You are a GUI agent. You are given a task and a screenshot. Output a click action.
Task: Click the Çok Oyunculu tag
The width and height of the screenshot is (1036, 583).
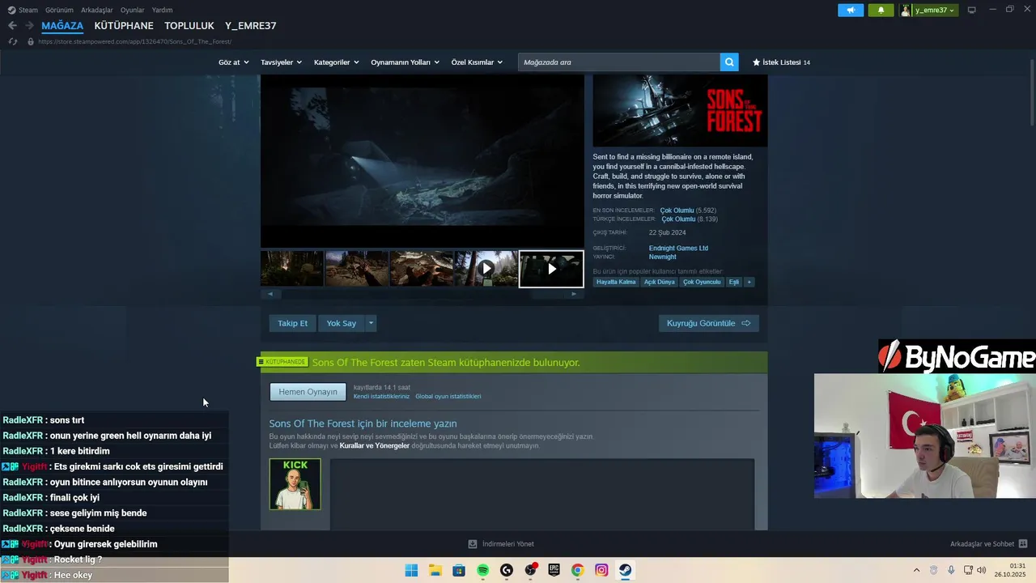click(702, 282)
